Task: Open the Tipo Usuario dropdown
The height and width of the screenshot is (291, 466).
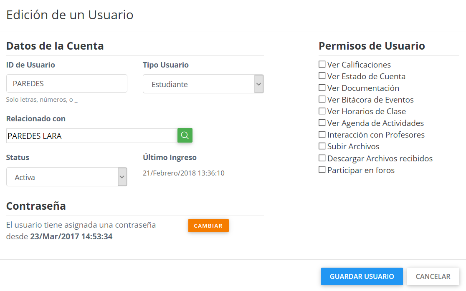Action: [198, 84]
